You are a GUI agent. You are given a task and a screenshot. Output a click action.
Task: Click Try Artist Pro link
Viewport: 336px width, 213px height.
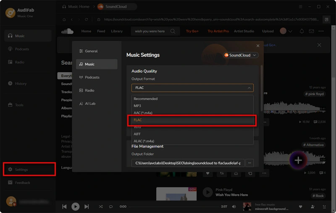pos(218,31)
